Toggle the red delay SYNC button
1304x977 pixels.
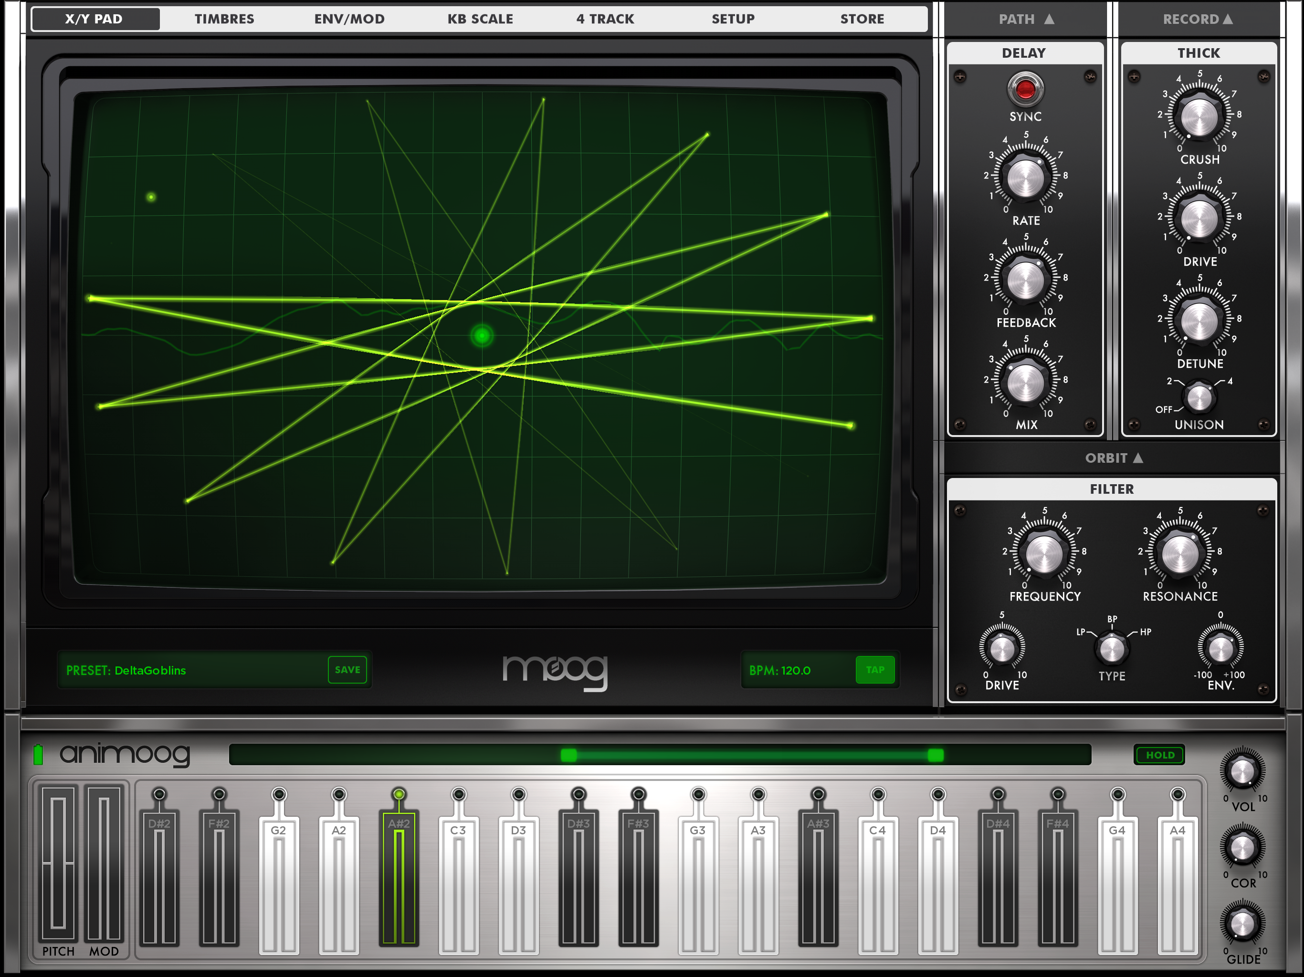pyautogui.click(x=1025, y=90)
